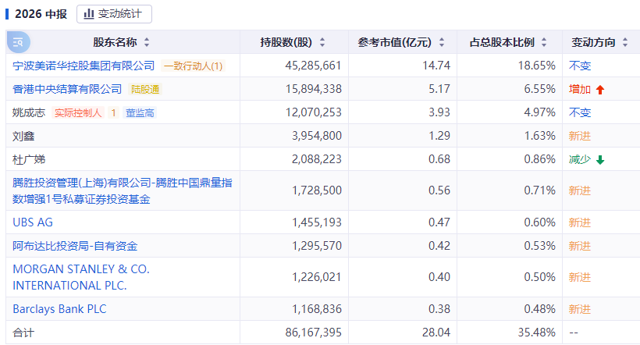Click the 实际控制人 tag next to 姚成志
The image size is (640, 345).
(78, 112)
